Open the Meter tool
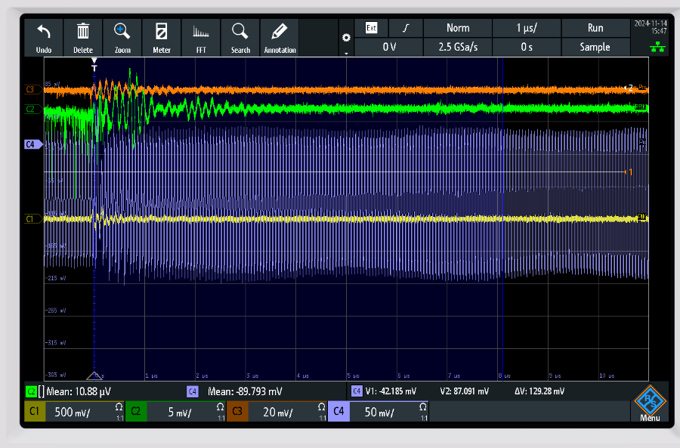Screen dimensions: 680x448 point(162,37)
